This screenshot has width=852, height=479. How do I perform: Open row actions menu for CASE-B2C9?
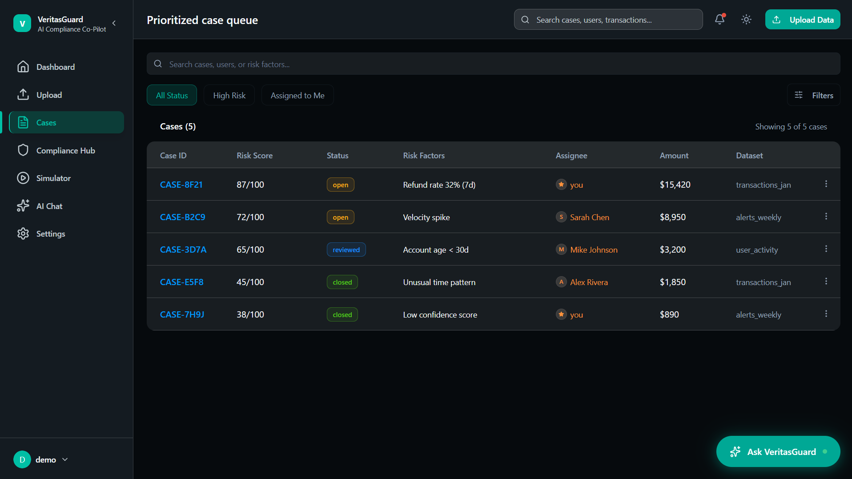826,217
